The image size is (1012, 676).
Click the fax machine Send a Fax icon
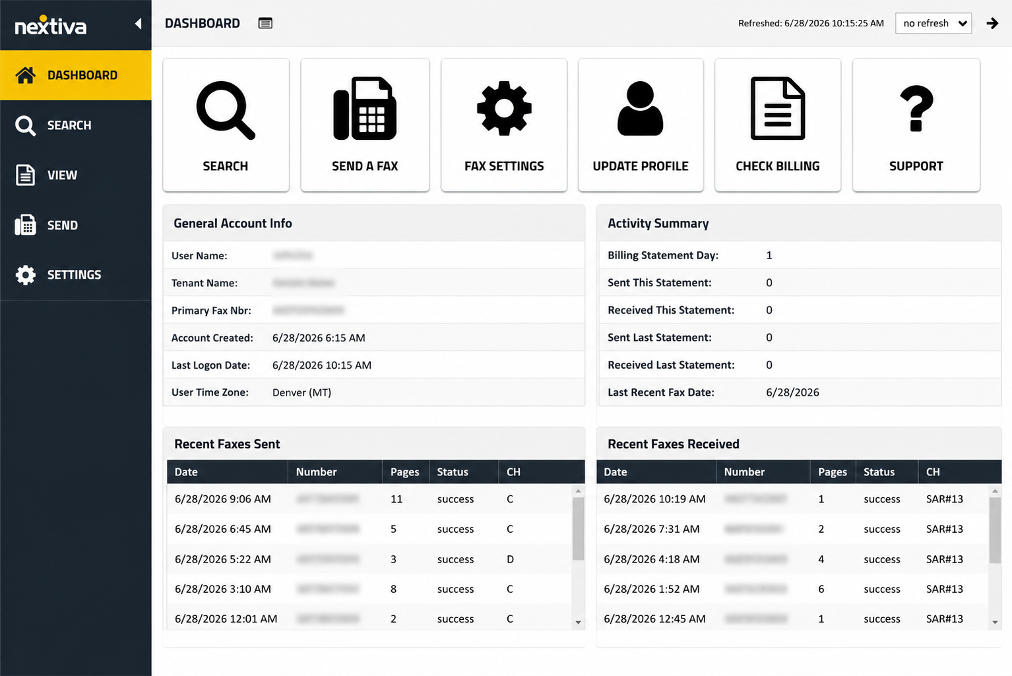(x=365, y=109)
